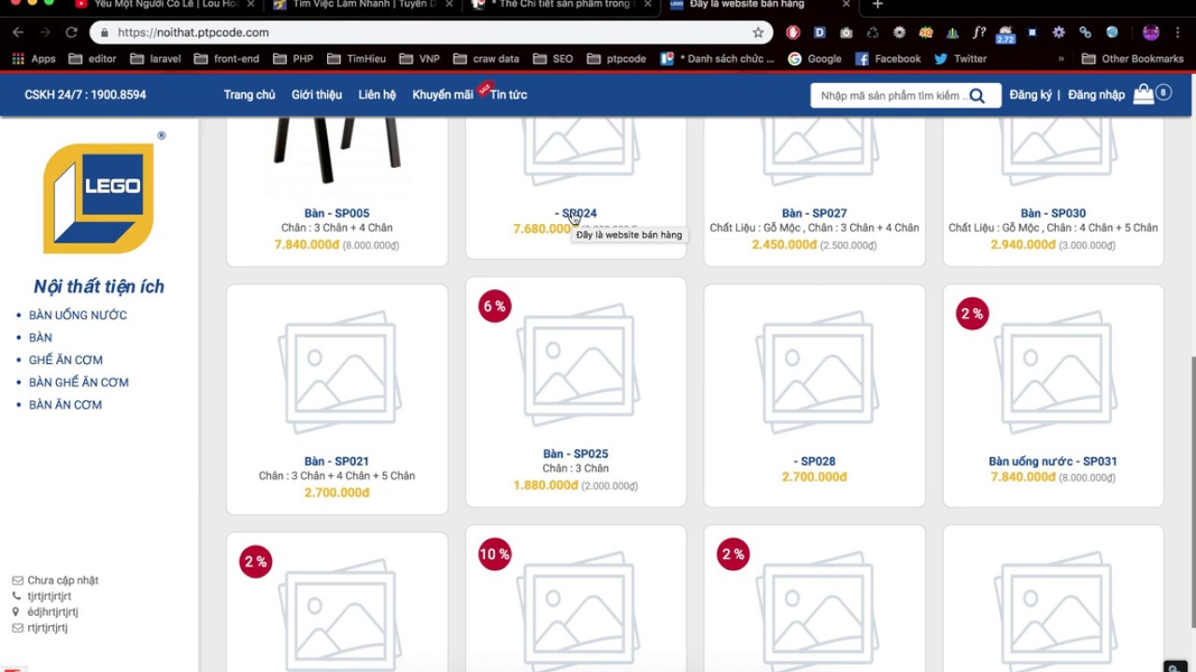Open the purple gear extension icon

pyautogui.click(x=1059, y=33)
